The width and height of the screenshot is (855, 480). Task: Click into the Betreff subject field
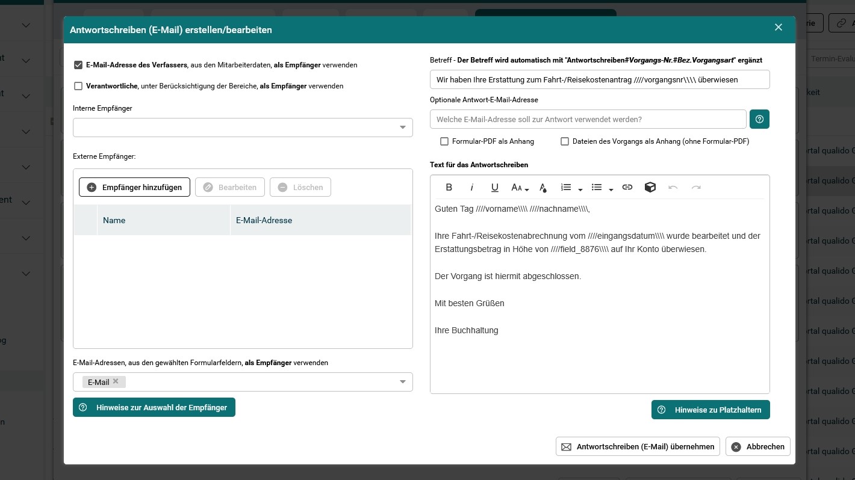pyautogui.click(x=600, y=79)
